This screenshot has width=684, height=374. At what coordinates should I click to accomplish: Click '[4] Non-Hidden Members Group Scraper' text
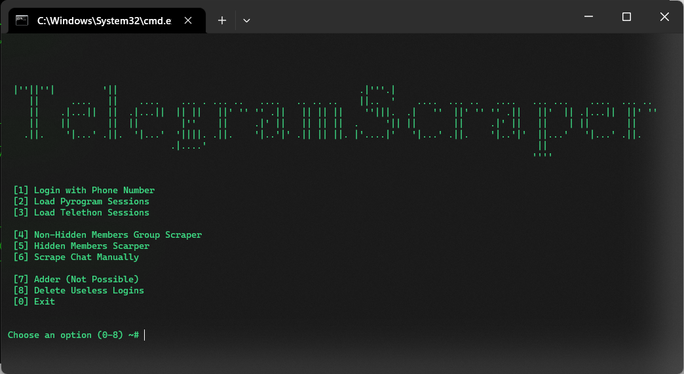tap(107, 234)
